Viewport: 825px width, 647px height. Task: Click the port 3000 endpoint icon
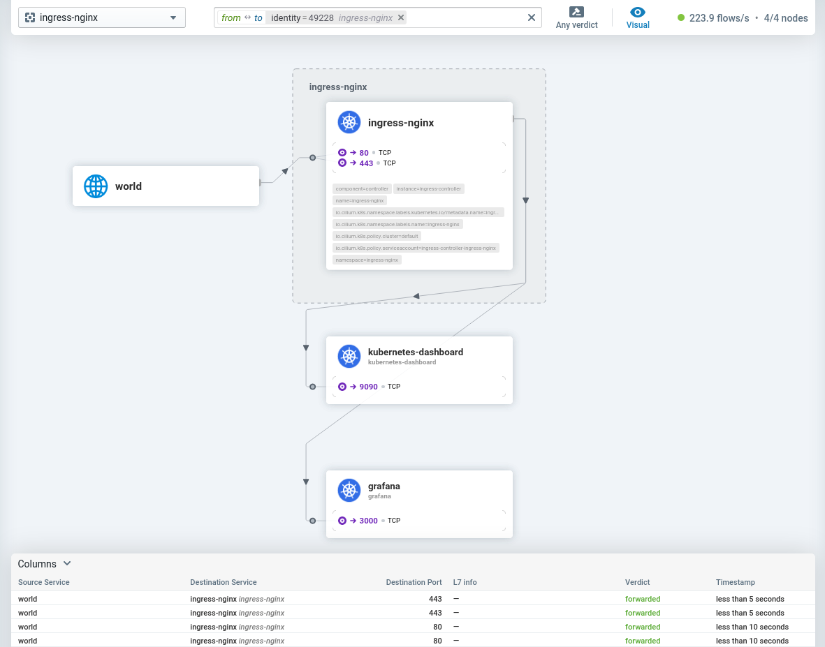tap(342, 521)
